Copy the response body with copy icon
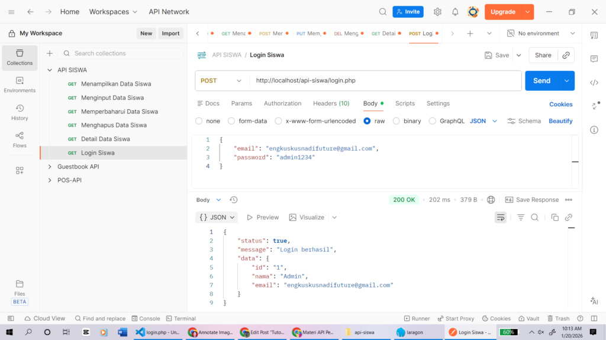Image resolution: width=606 pixels, height=340 pixels. (x=555, y=217)
